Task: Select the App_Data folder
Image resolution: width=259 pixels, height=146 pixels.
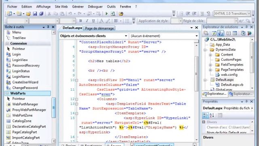Action: pyautogui.click(x=223, y=45)
